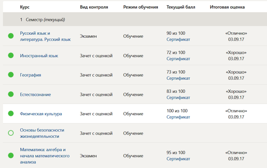Image resolution: width=267 pixels, height=168 pixels.
Task: Open the Естествознание course page
Action: [x=35, y=94]
